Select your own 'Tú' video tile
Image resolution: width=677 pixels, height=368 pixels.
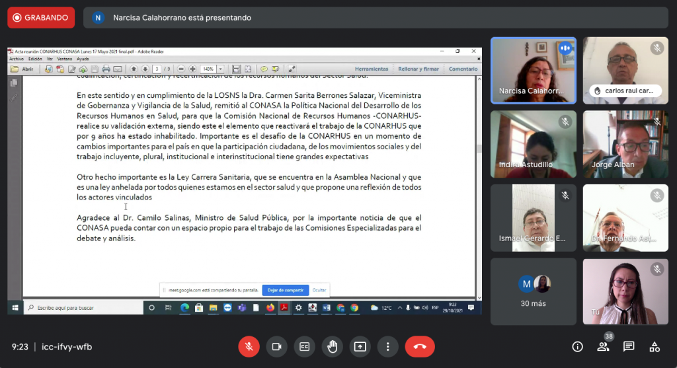(625, 291)
